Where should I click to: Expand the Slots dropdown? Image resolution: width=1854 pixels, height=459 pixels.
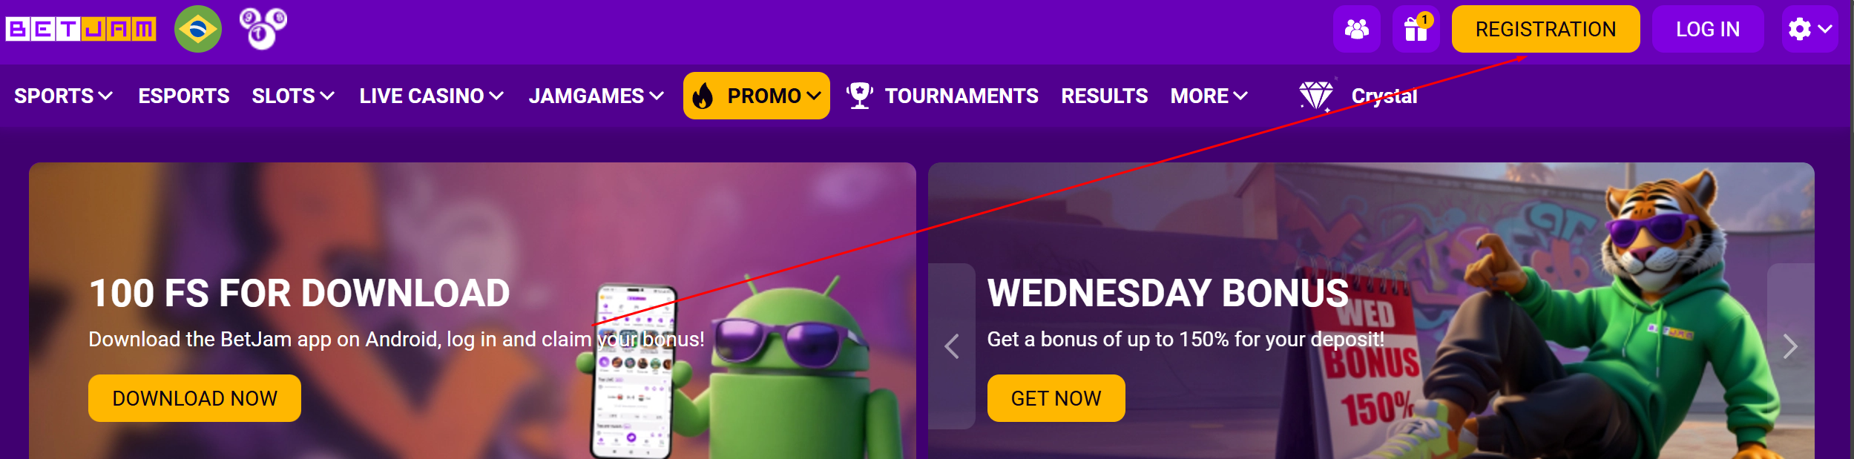point(293,96)
